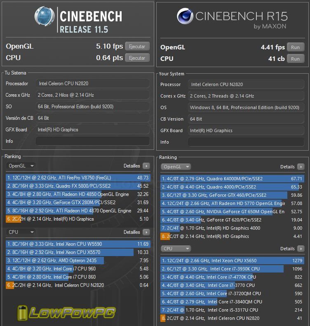Select the ATI Radeon HD 5770 OpenGL ranking row

pos(233,203)
